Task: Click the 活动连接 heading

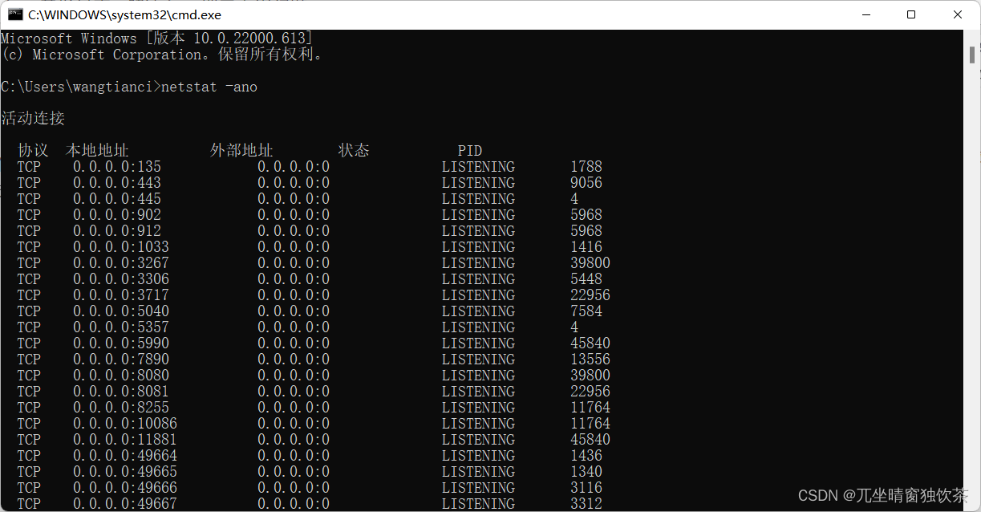Action: (33, 119)
